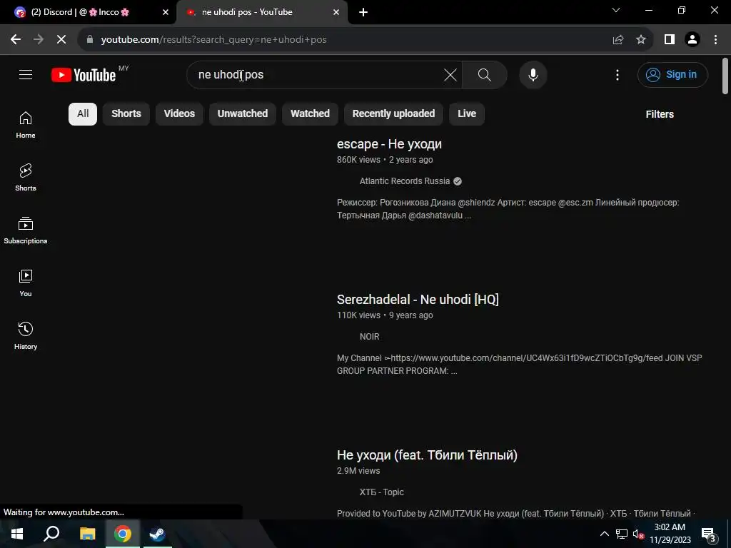The image size is (731, 548).
Task: Select the Live filter chip
Action: click(x=467, y=113)
